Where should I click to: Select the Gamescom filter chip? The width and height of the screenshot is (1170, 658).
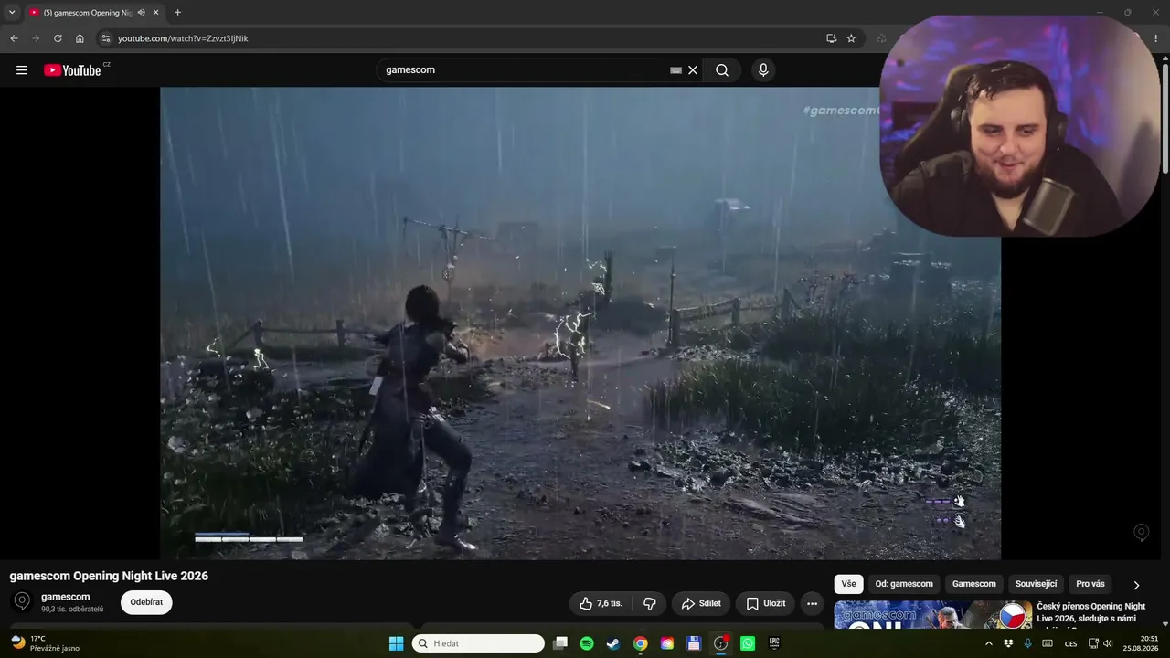974,584
